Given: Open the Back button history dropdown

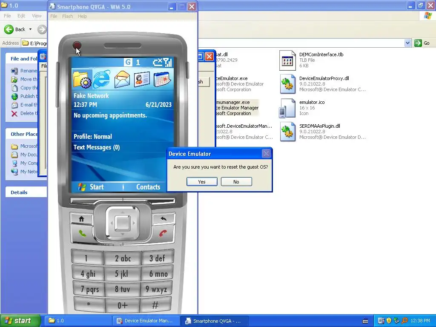Looking at the screenshot, I should coord(31,29).
